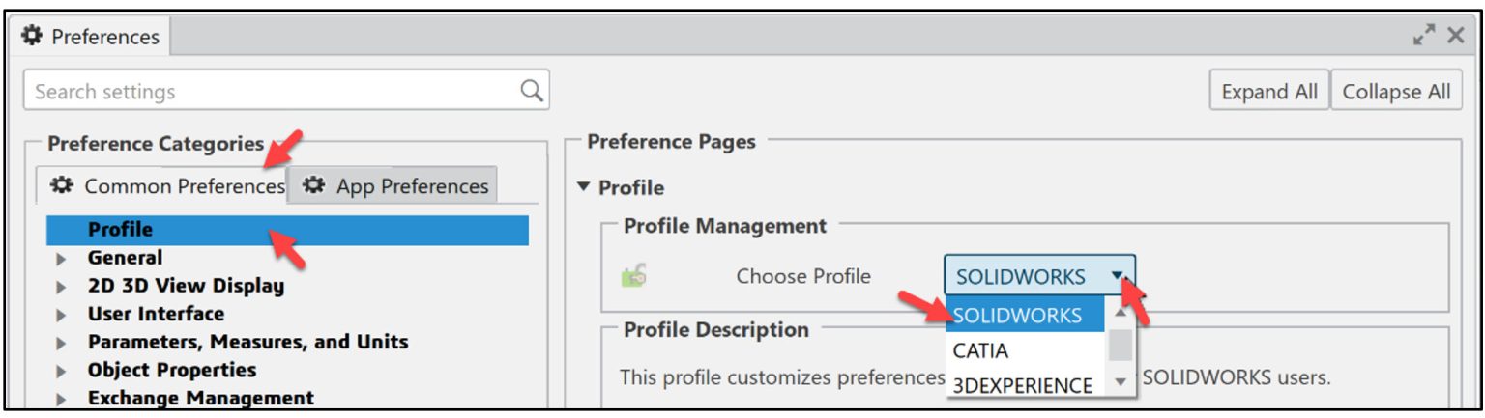
Task: Select 3DEXPERIENCE from the profile list
Action: tap(1023, 385)
